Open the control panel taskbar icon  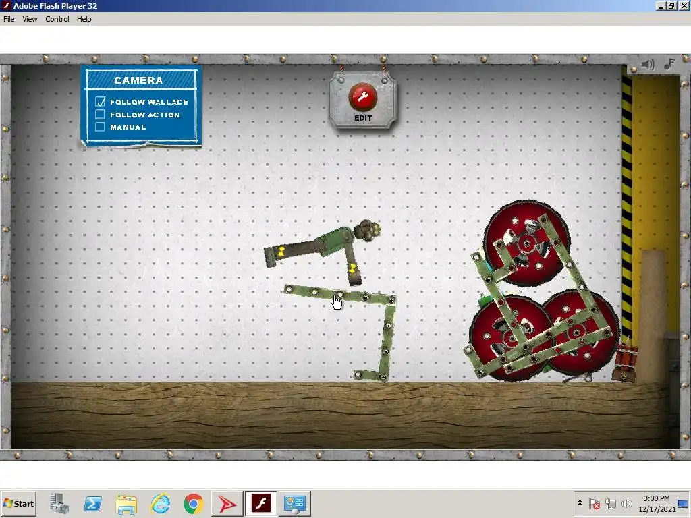pos(295,503)
